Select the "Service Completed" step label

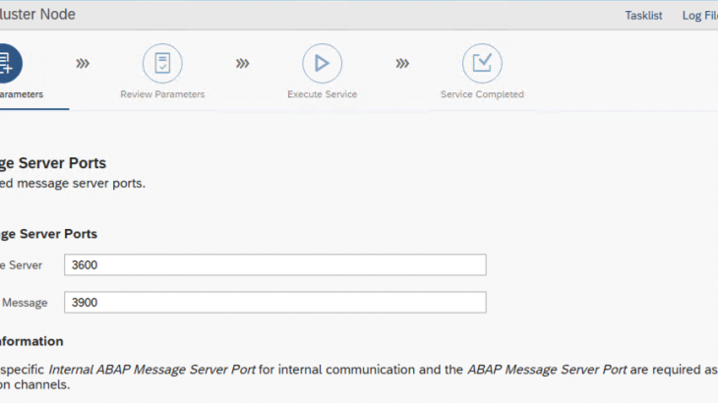482,95
